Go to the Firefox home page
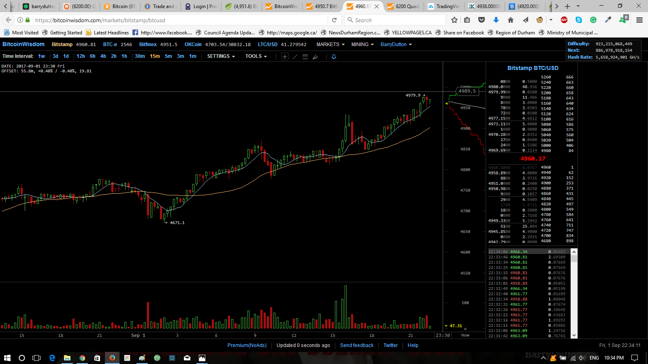 tap(511, 20)
